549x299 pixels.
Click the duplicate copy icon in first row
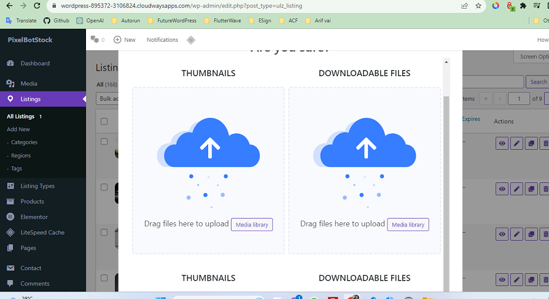point(531,144)
